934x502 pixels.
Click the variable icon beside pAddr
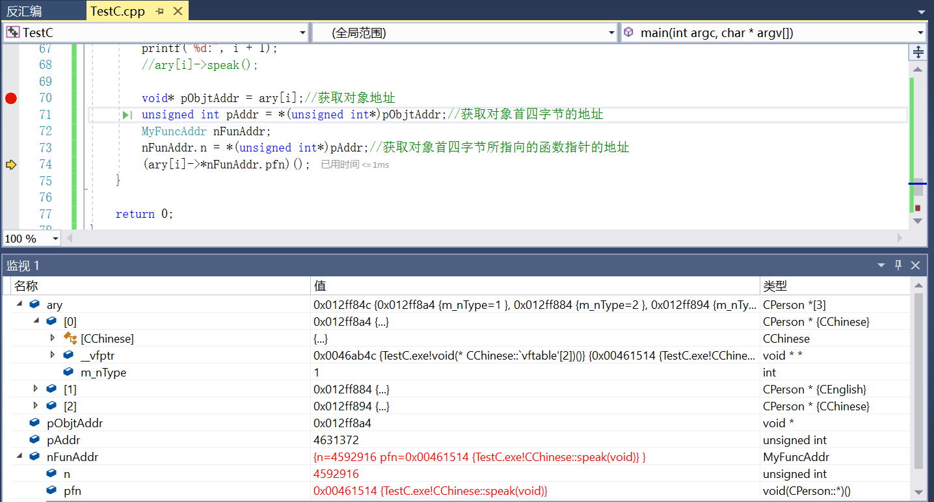coord(34,440)
